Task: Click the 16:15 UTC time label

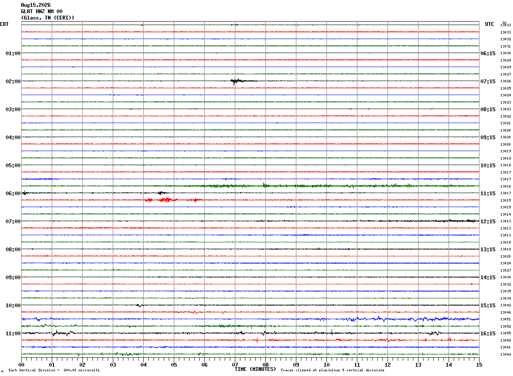Action: point(488,334)
